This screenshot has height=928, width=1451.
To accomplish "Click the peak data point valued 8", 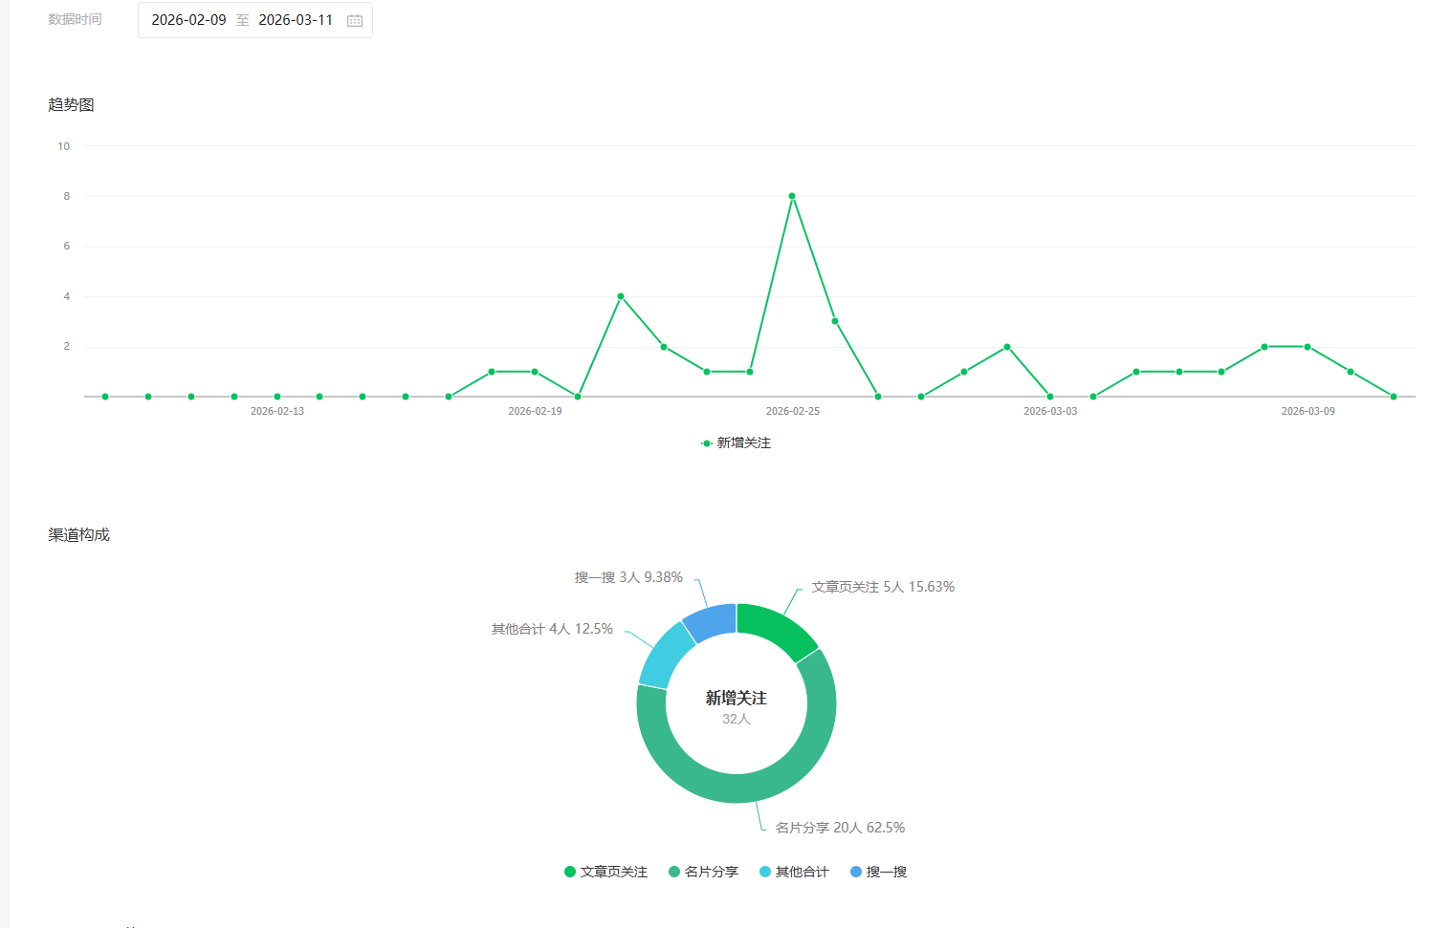I will point(792,196).
